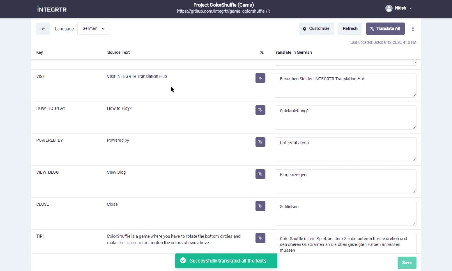Screen dimensions: 452x271
Task: Edit the 'Schließen' translation field
Action: pyautogui.click(x=345, y=213)
